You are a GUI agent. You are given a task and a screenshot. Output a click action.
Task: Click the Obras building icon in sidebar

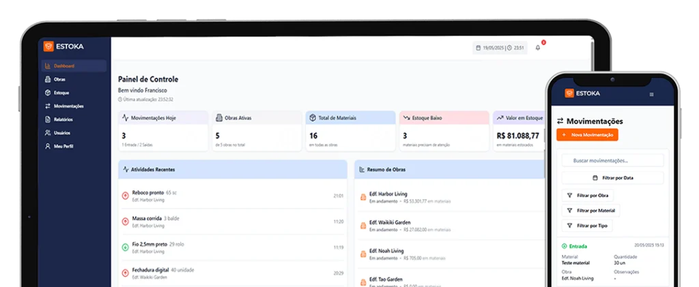(47, 79)
